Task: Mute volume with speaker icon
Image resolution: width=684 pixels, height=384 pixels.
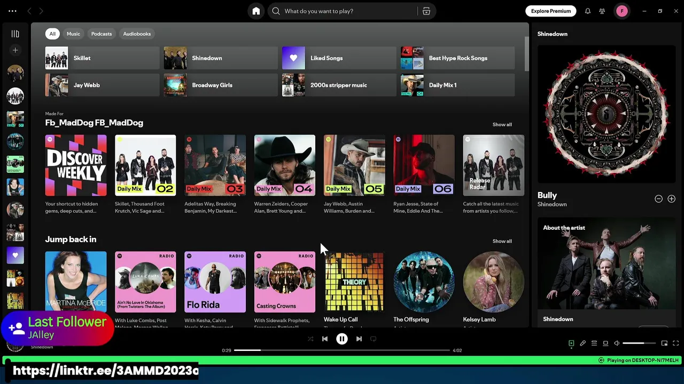Action: [617, 343]
